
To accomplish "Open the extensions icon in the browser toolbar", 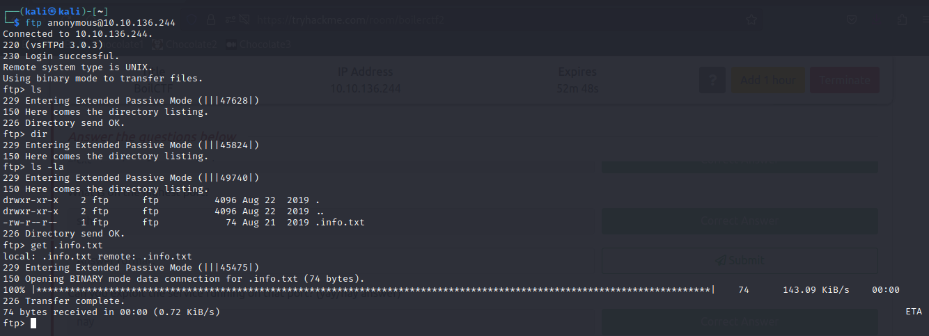I will pyautogui.click(x=902, y=21).
